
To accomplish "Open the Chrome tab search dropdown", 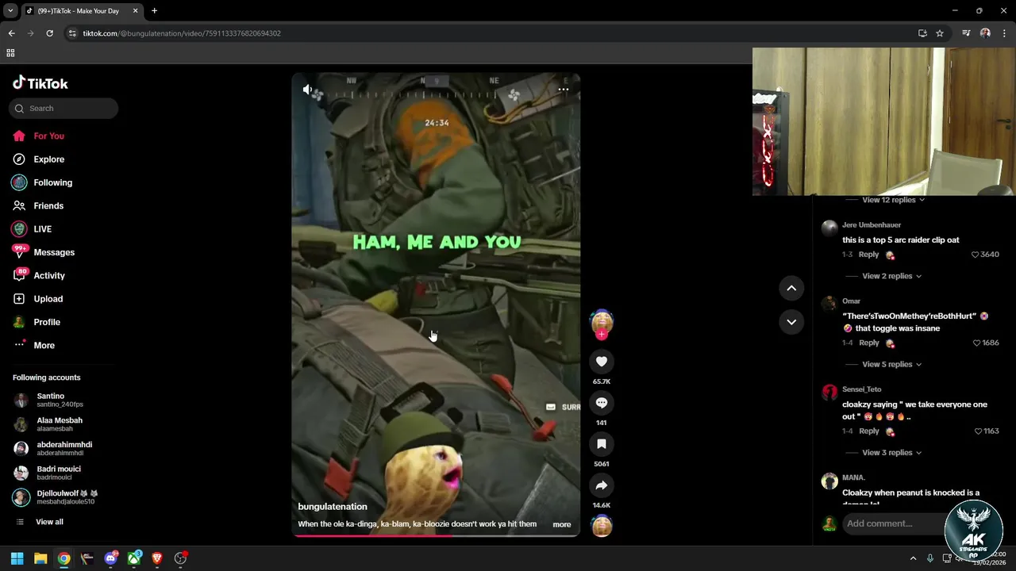I will click(10, 11).
